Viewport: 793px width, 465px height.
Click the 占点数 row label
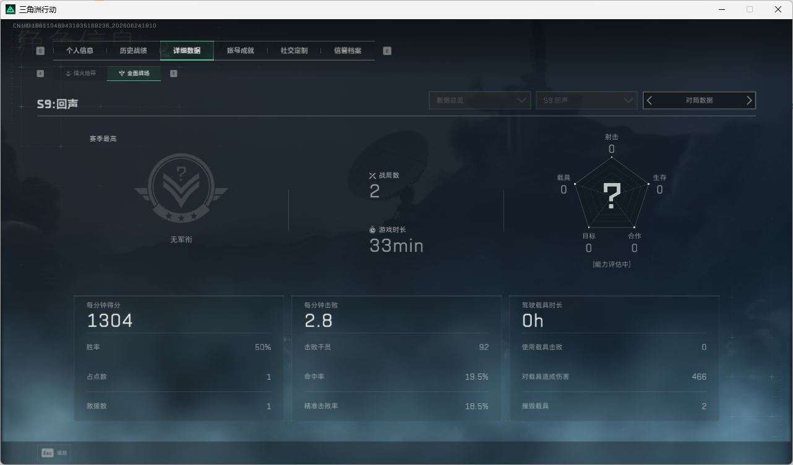click(x=96, y=377)
